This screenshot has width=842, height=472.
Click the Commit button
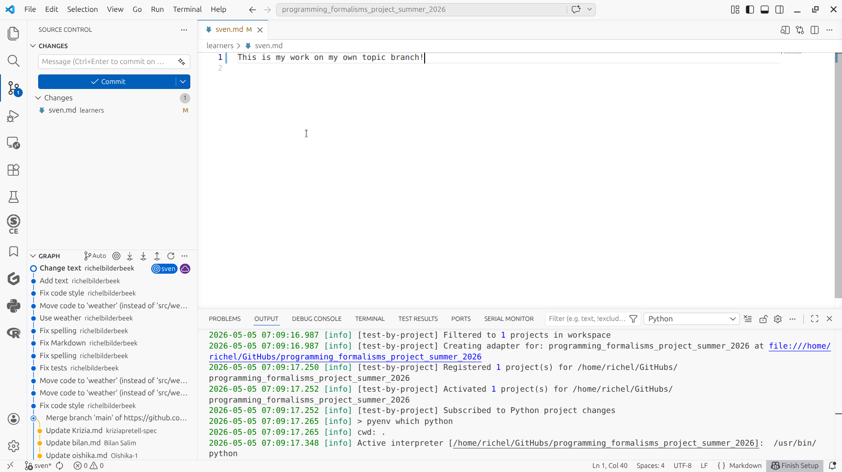[107, 82]
